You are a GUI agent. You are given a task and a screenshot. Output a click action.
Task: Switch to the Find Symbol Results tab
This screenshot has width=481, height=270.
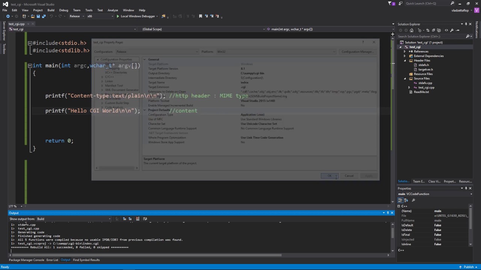coord(86,260)
